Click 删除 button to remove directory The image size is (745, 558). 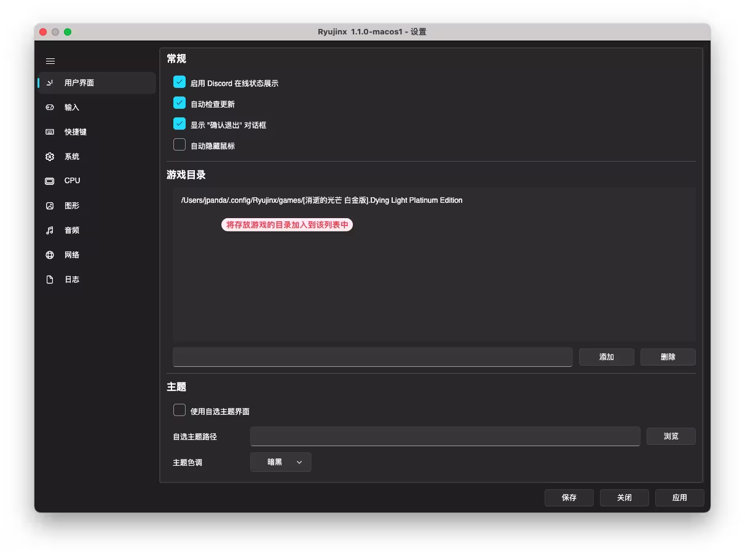tap(668, 357)
